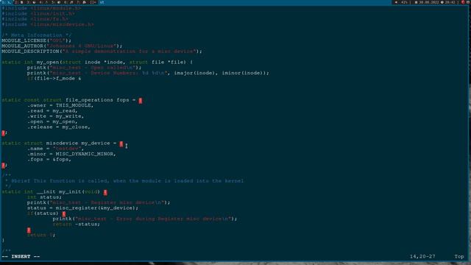Viewport: 471px width, 265px height.
Task: Switch to workspace tag 3 in the top bar
Action: tap(31, 2)
